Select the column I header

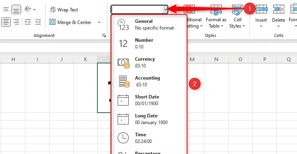37,59
